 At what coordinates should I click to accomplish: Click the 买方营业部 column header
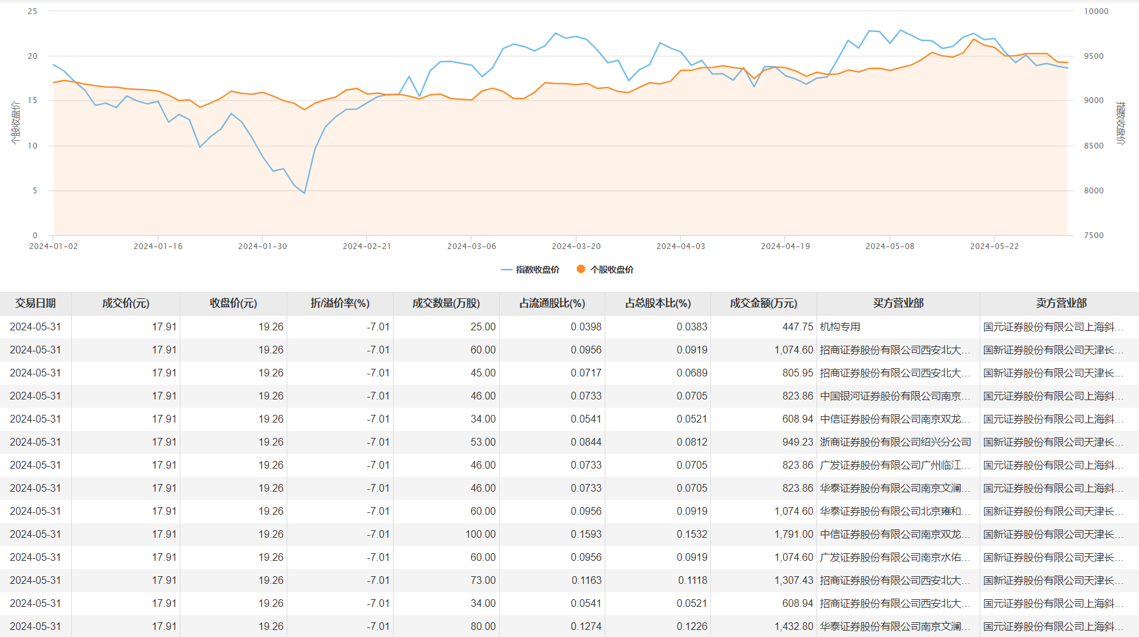point(898,303)
